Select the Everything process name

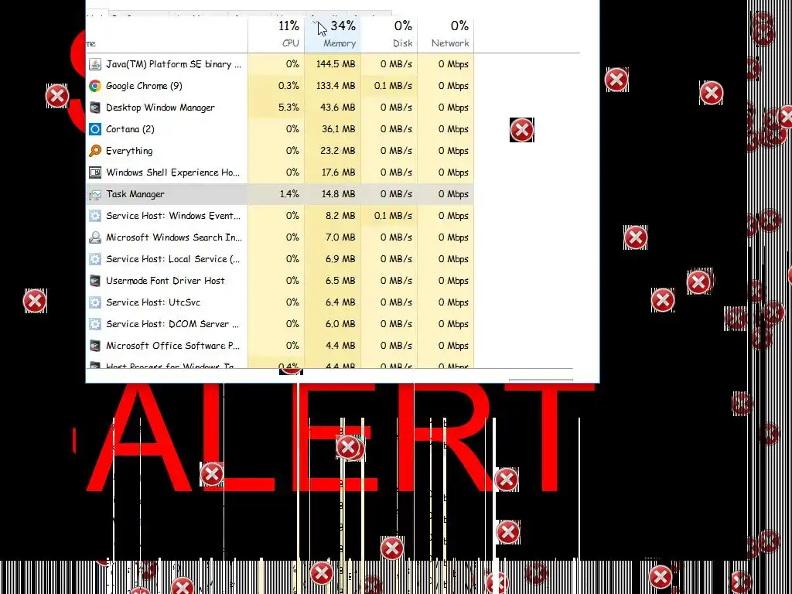click(x=129, y=151)
